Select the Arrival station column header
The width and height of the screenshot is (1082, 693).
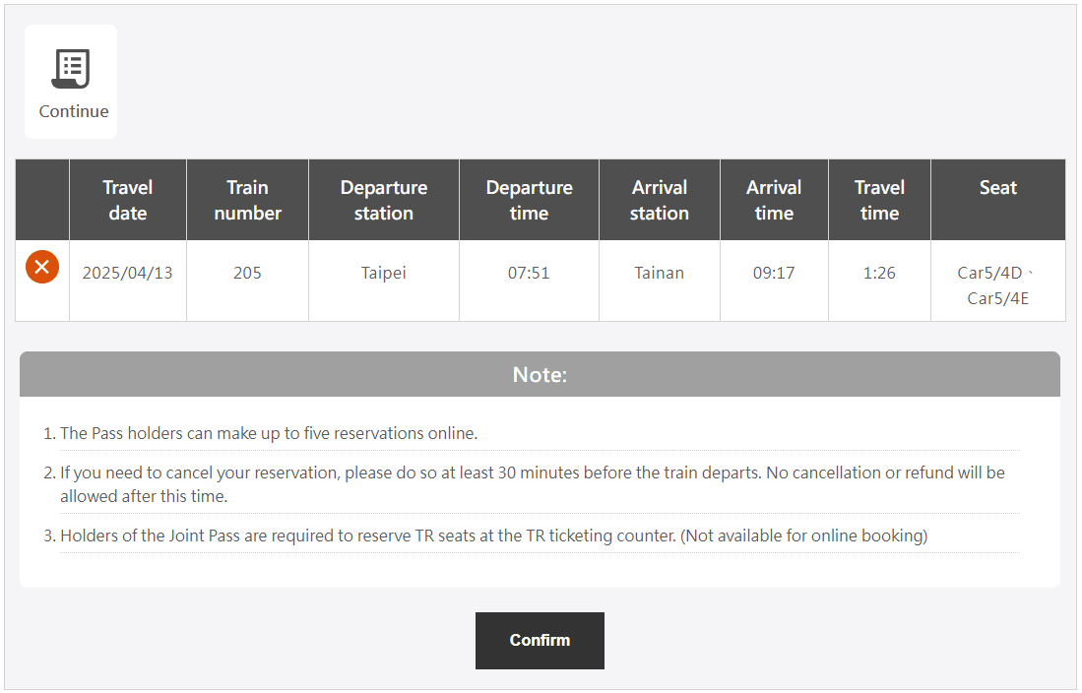tap(660, 200)
